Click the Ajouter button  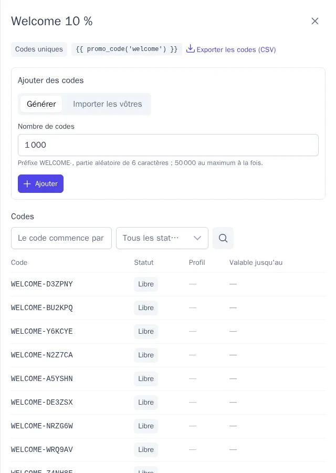tap(40, 184)
